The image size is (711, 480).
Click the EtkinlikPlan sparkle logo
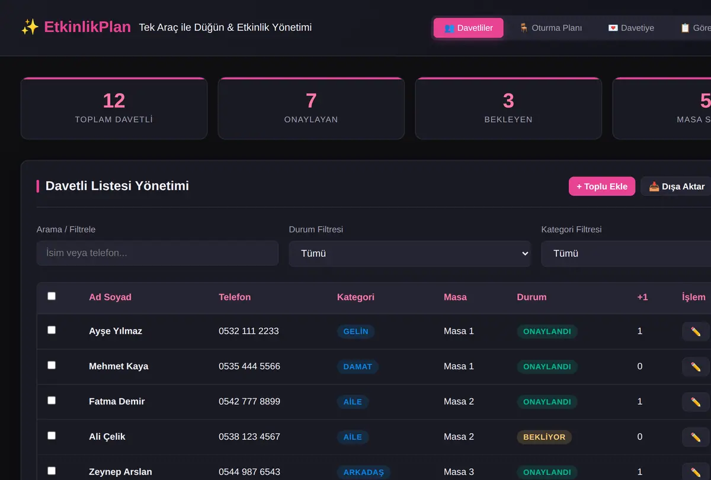click(30, 27)
